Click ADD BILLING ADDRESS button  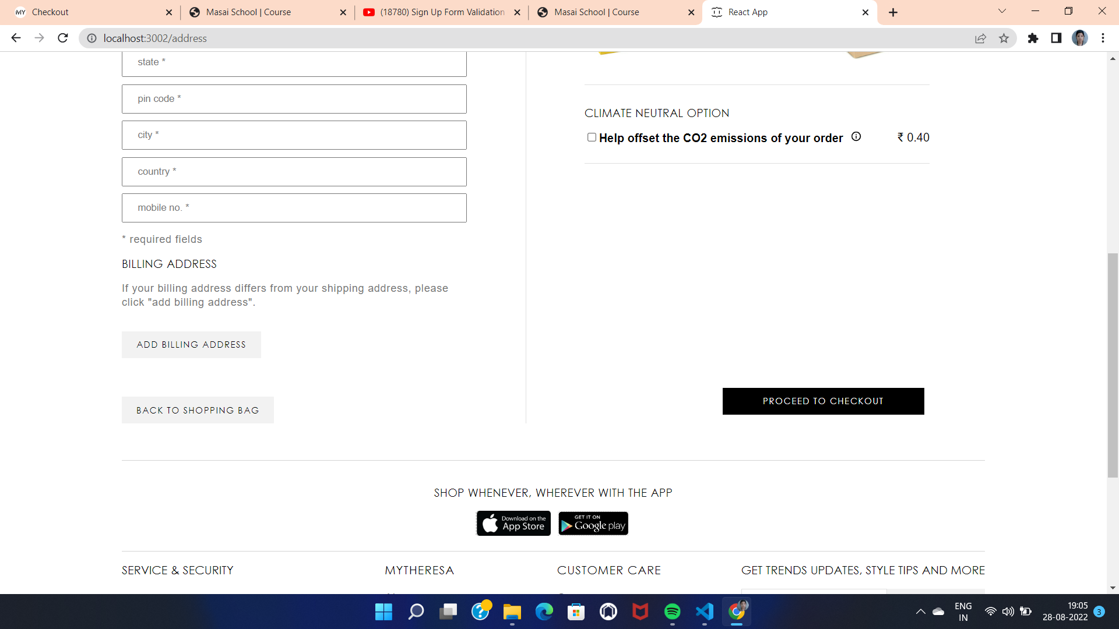coord(191,344)
